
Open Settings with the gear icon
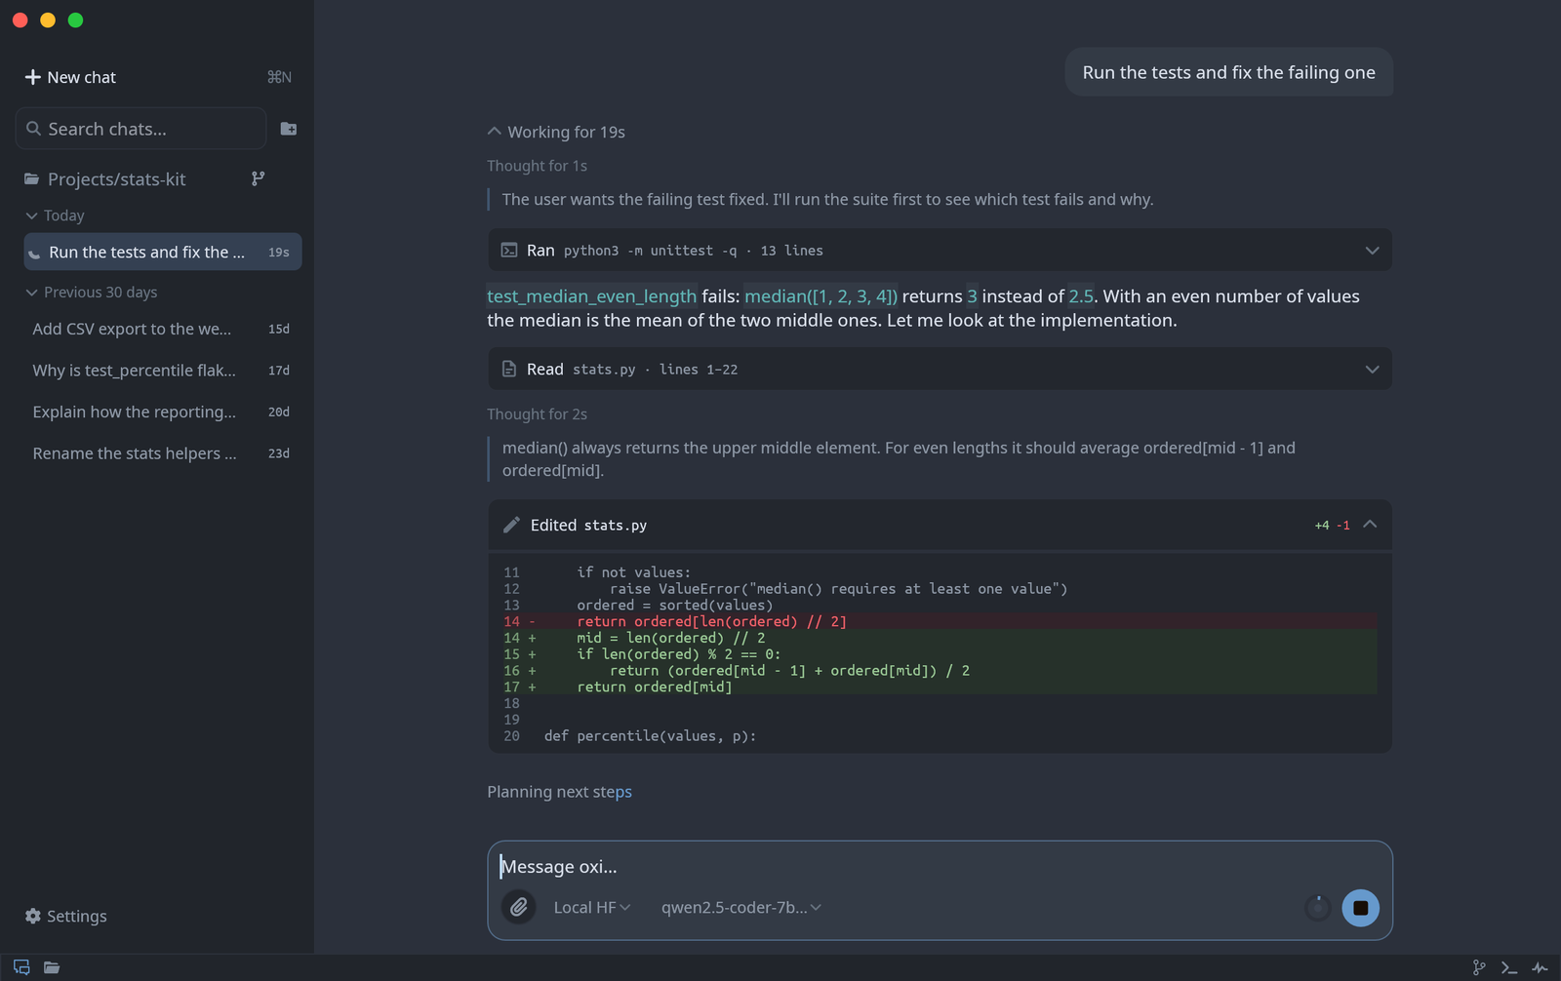coord(33,916)
